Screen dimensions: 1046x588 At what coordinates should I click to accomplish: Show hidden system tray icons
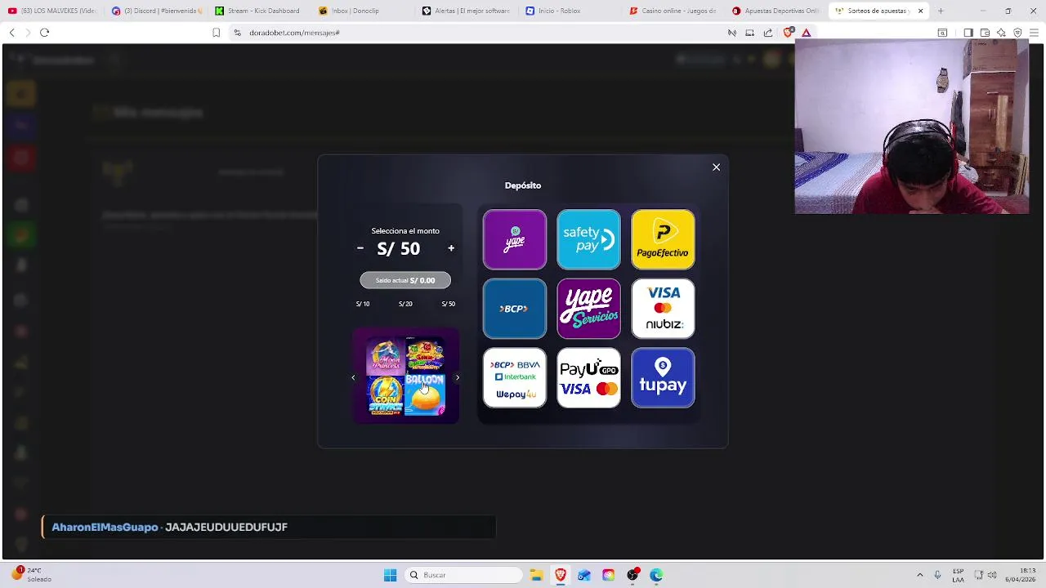click(x=919, y=575)
